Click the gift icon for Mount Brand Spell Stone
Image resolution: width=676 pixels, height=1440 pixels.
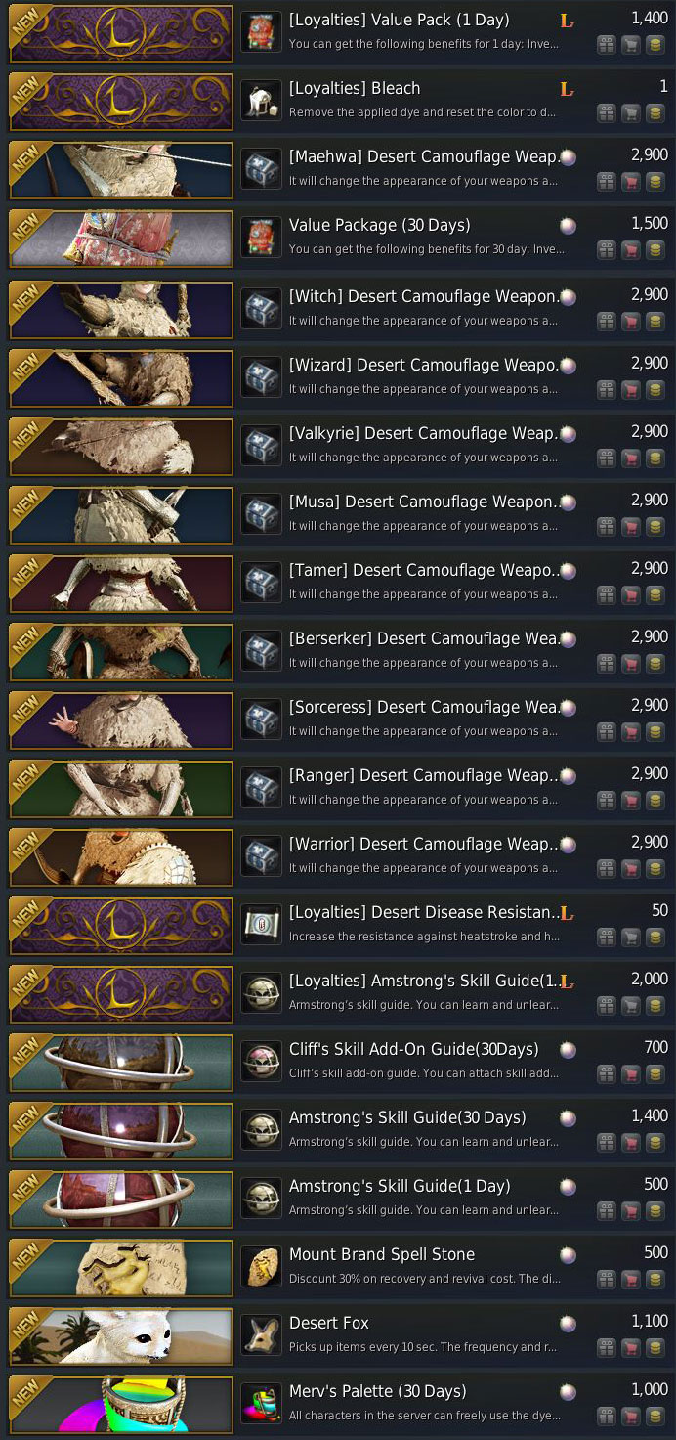[x=607, y=1279]
